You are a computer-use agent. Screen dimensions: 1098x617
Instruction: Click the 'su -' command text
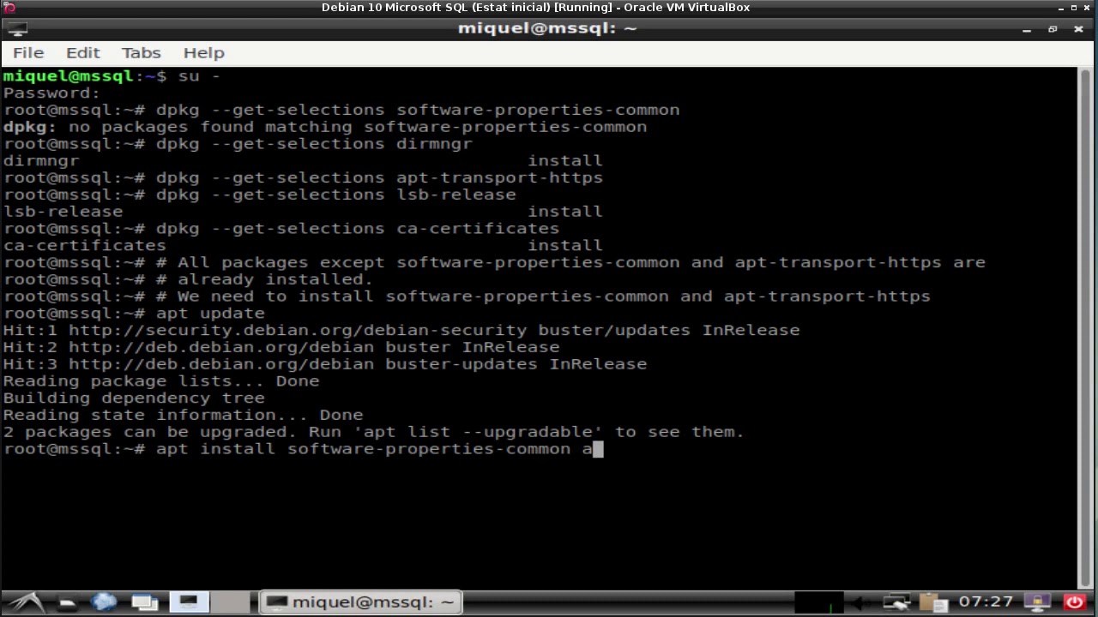pos(199,76)
